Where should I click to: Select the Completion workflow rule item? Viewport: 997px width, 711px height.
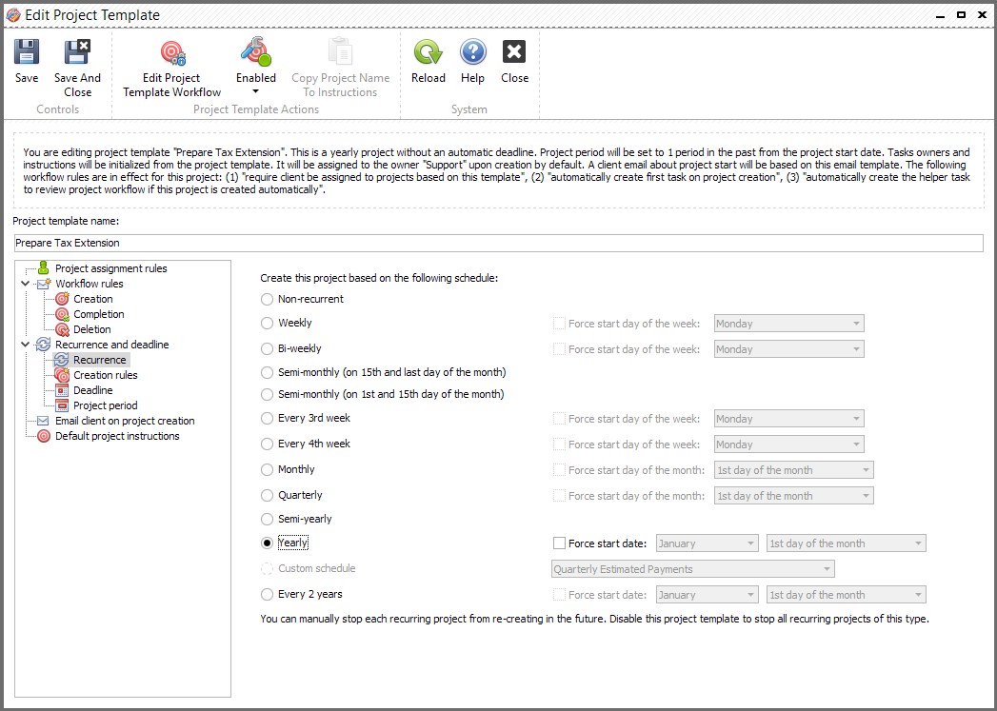pyautogui.click(x=98, y=314)
